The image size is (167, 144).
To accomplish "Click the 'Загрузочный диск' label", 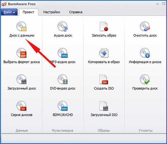I will click(x=22, y=88).
